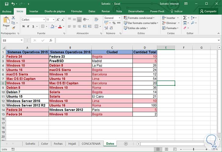This screenshot has width=222, height=152.
Task: Click the Paste (Pegar) clipboard icon
Action: click(x=6, y=20)
